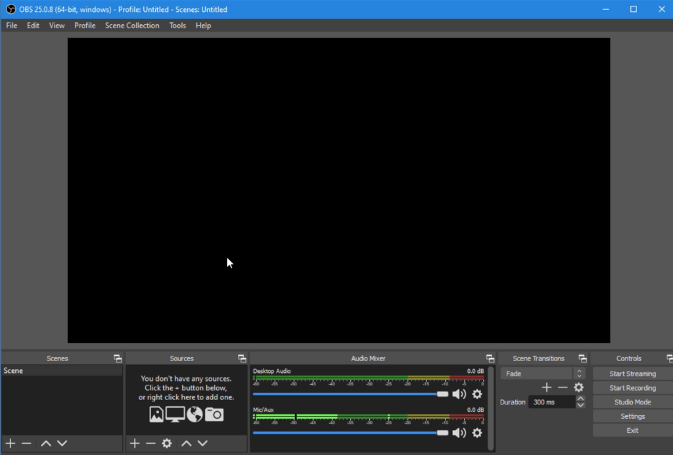
Task: Open transition properties gear icon
Action: click(x=578, y=387)
